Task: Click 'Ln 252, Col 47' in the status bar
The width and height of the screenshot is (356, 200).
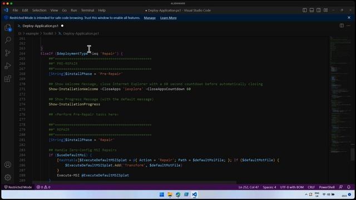Action: tap(249, 187)
